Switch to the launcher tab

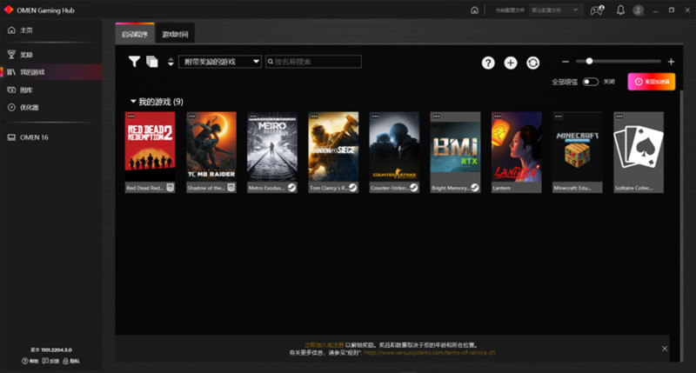(x=135, y=34)
